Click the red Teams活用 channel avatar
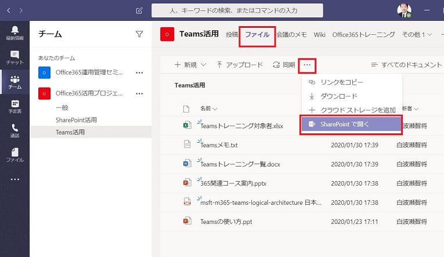This screenshot has width=444, height=257. pyautogui.click(x=167, y=34)
